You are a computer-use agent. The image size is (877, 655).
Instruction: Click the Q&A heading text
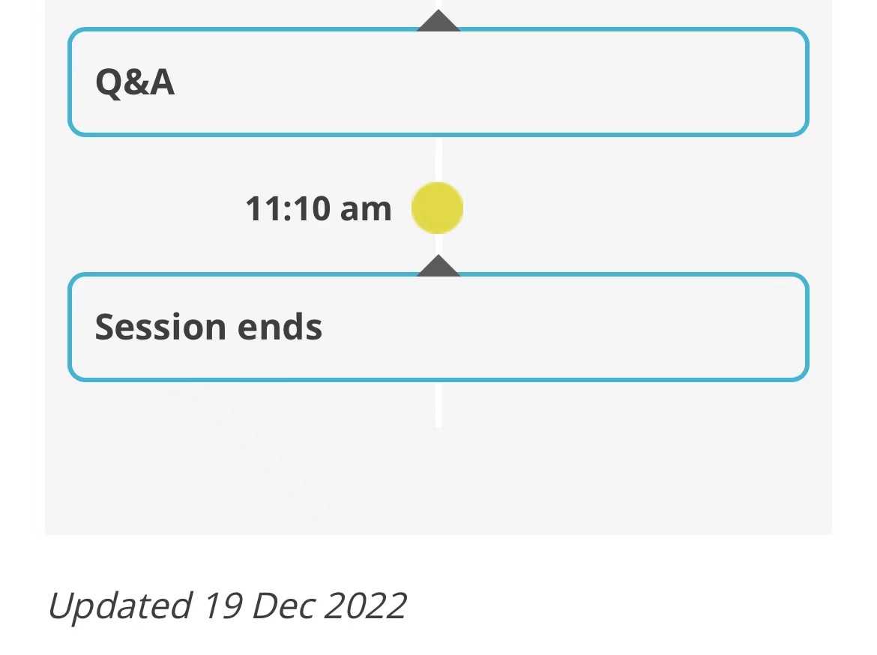coord(135,82)
